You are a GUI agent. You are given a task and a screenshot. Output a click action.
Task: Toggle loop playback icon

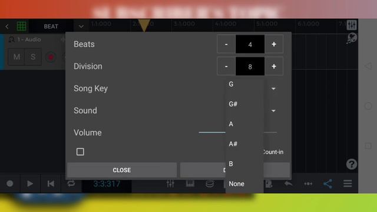pyautogui.click(x=71, y=184)
